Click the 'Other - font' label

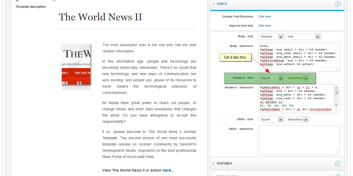[245, 119]
